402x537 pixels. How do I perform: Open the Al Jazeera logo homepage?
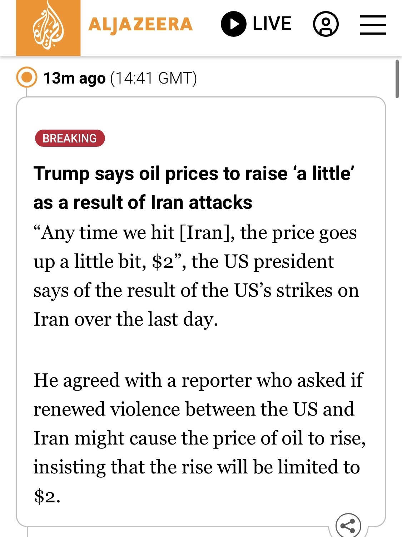pos(48,27)
